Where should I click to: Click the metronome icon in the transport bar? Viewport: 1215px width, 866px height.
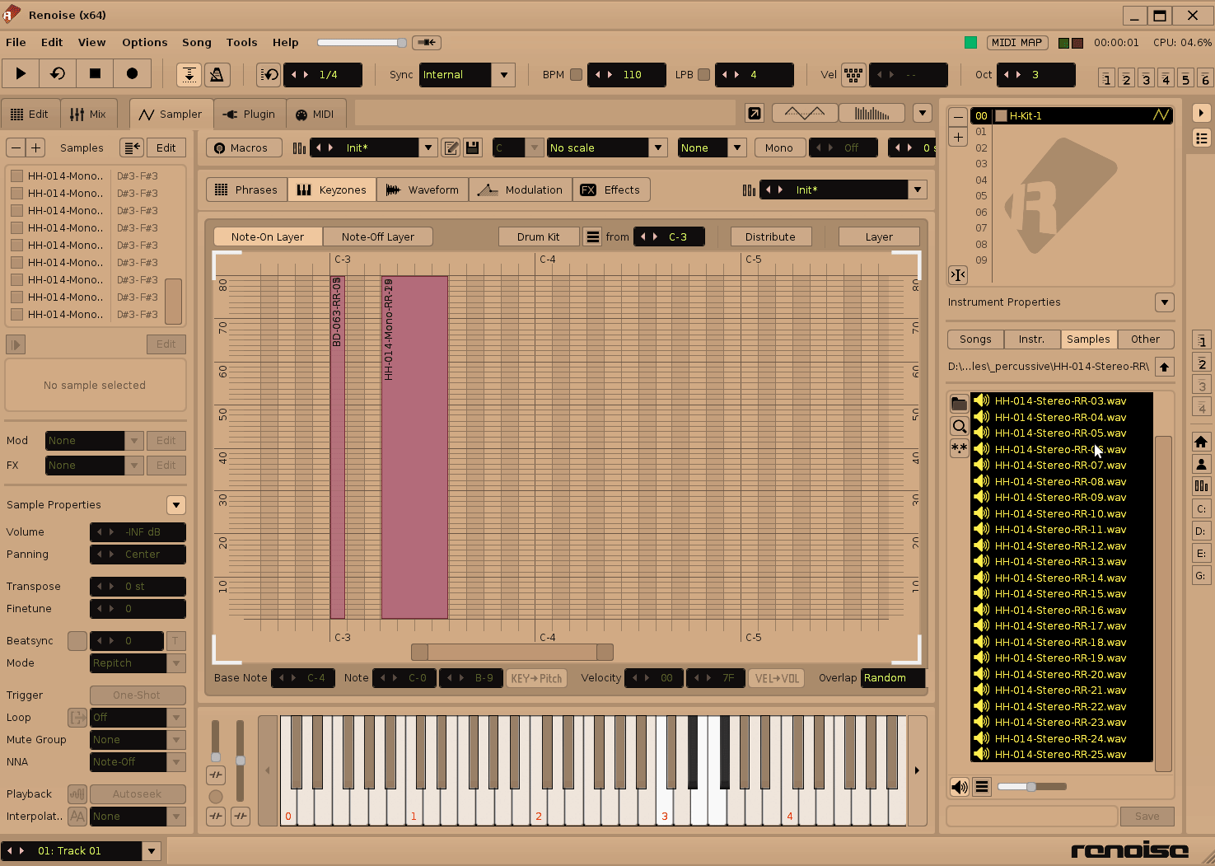[x=217, y=74]
